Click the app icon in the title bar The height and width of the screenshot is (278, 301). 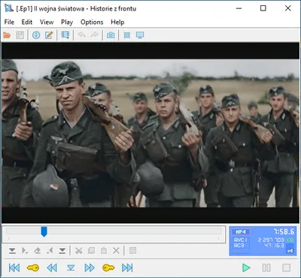click(x=9, y=8)
